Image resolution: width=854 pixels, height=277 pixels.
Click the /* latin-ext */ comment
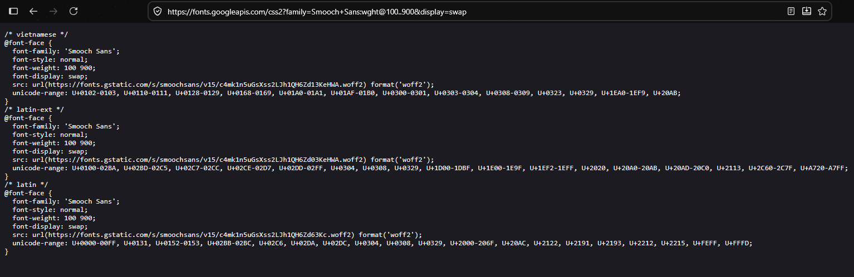point(35,110)
